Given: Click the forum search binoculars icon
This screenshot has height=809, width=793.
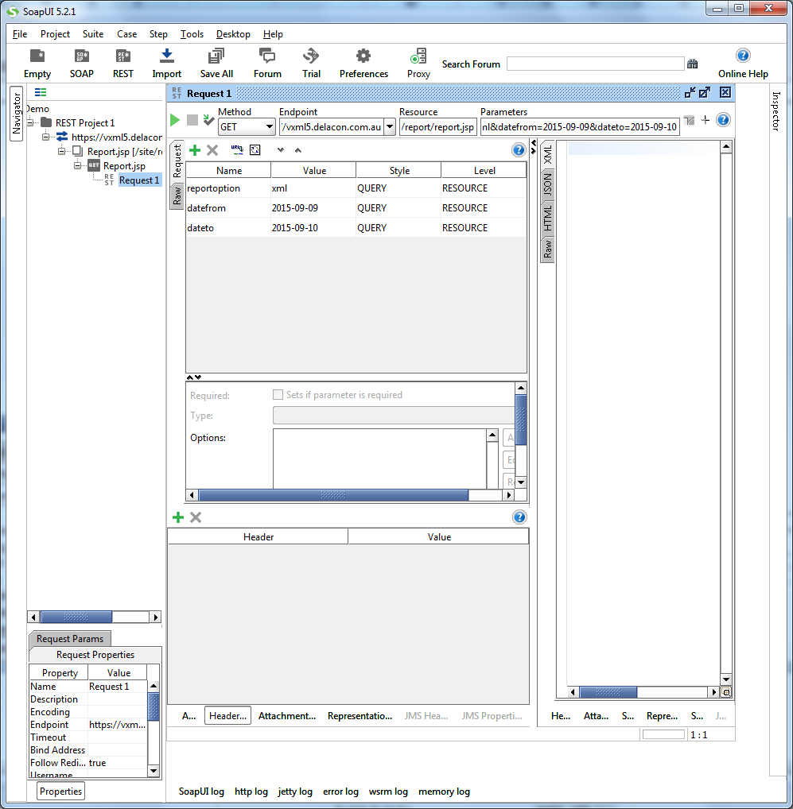Looking at the screenshot, I should coord(692,64).
